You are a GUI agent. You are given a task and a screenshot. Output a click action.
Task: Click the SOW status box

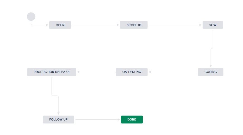pos(213,25)
